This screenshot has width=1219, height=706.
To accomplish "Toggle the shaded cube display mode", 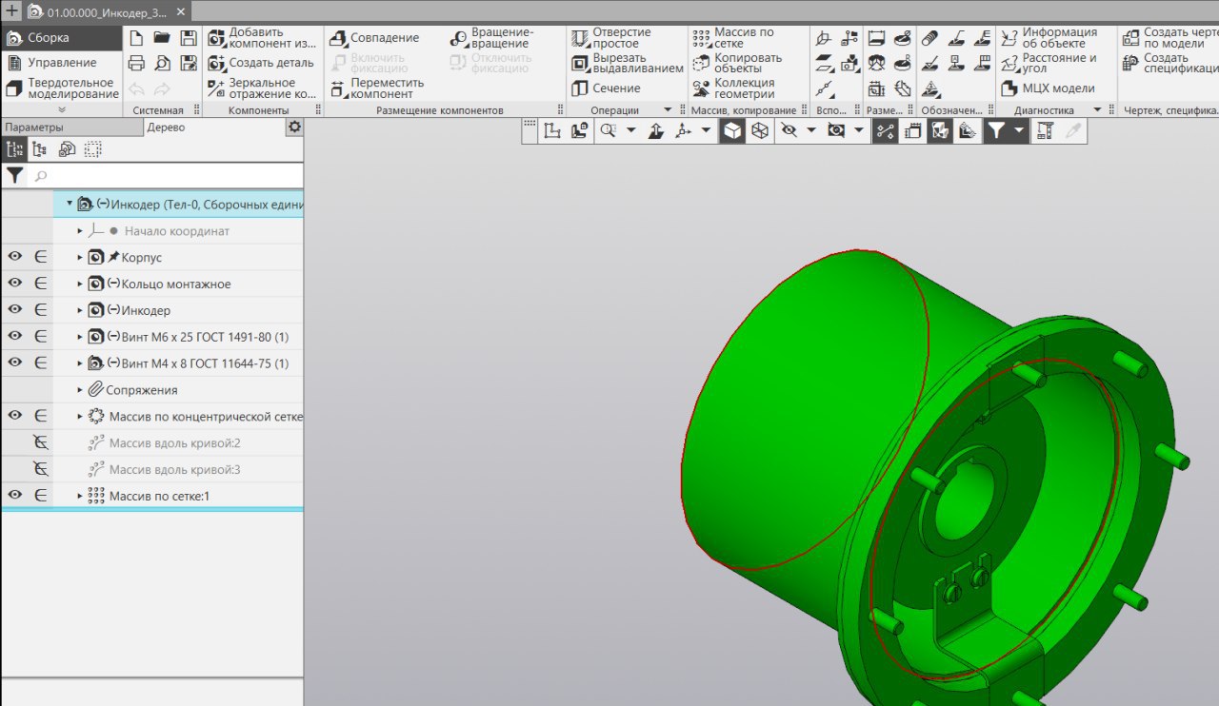I will point(732,131).
